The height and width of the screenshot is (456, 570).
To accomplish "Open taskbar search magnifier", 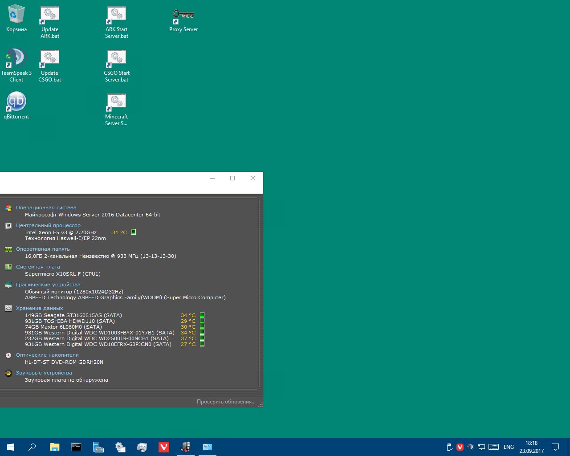I will coord(32,447).
